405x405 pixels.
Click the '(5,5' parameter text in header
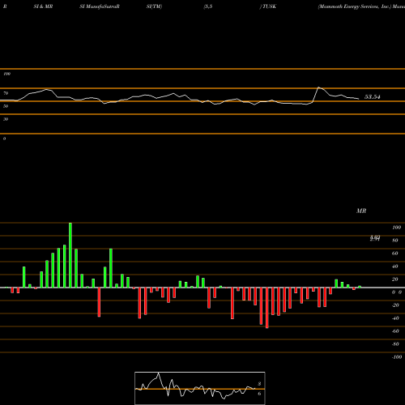click(208, 6)
